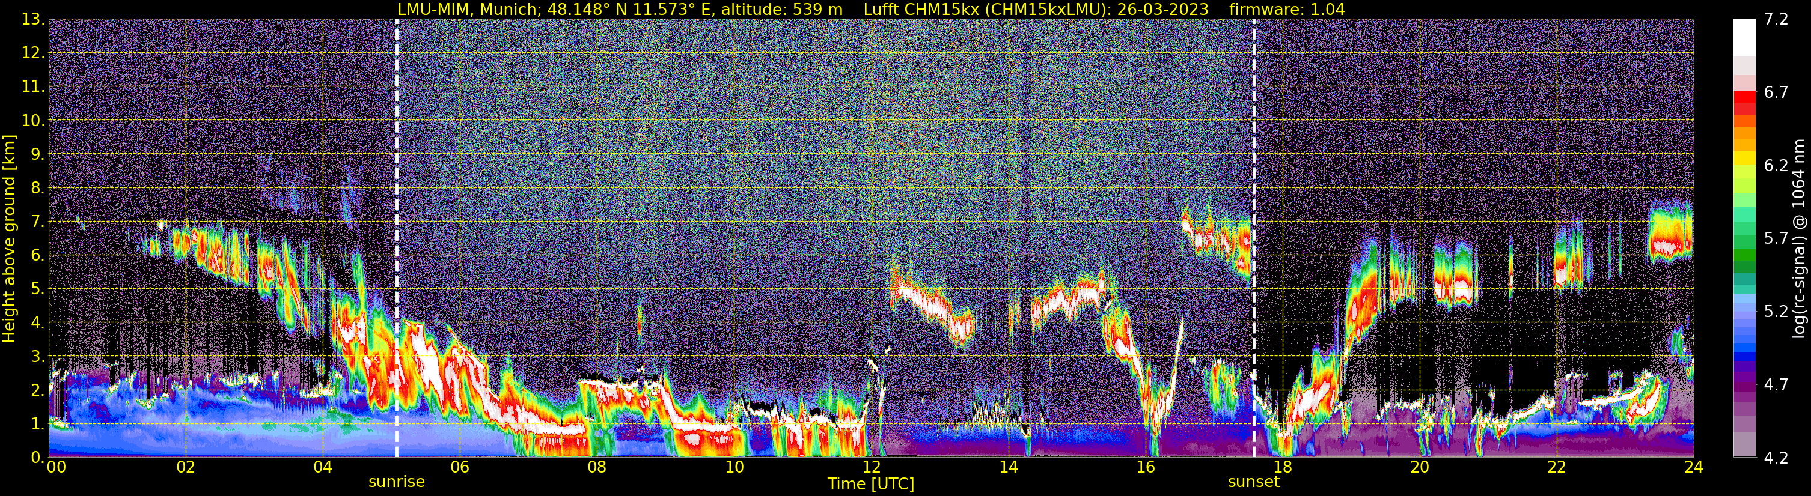
Task: Click the colorbar value '6.7'
Action: click(x=1776, y=92)
